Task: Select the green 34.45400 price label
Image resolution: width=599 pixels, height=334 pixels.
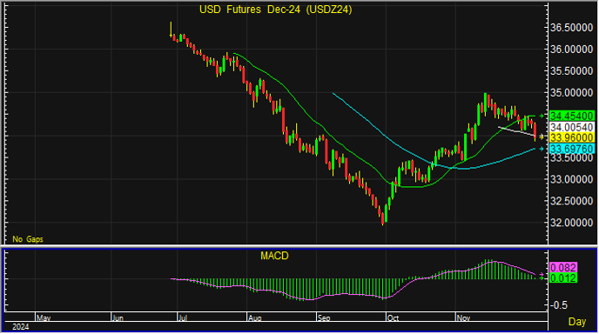Action: [x=572, y=116]
